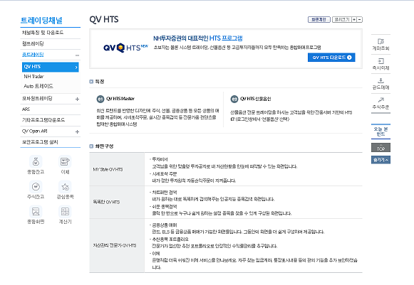Open the 계산기 calculator icon
The height and width of the screenshot is (285, 414).
click(65, 212)
